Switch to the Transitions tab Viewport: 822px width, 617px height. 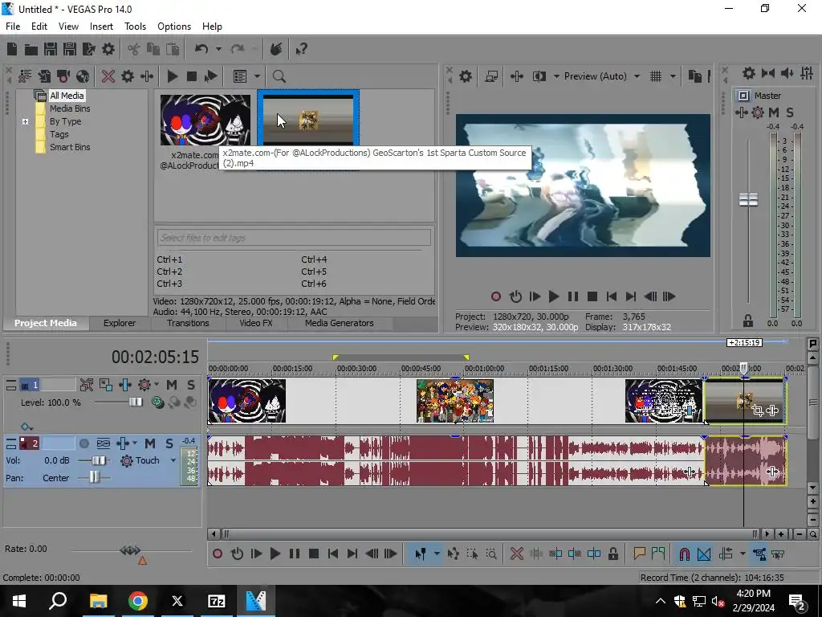[x=188, y=323]
